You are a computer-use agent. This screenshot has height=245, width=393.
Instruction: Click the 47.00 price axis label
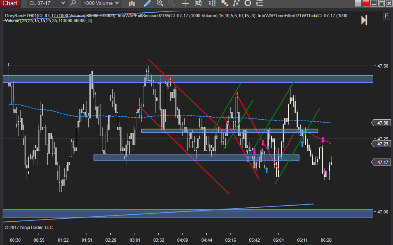[383, 212]
